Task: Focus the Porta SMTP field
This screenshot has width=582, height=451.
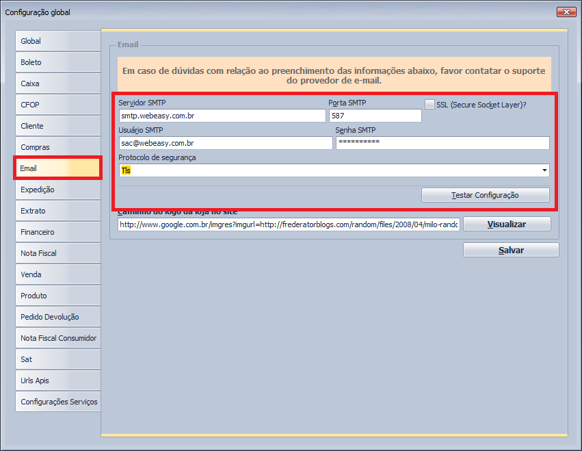Action: 375,116
